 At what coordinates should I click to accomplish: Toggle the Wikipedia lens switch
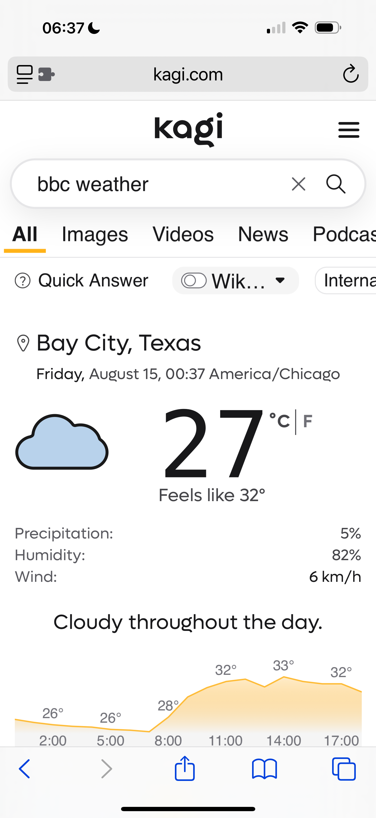pyautogui.click(x=194, y=281)
